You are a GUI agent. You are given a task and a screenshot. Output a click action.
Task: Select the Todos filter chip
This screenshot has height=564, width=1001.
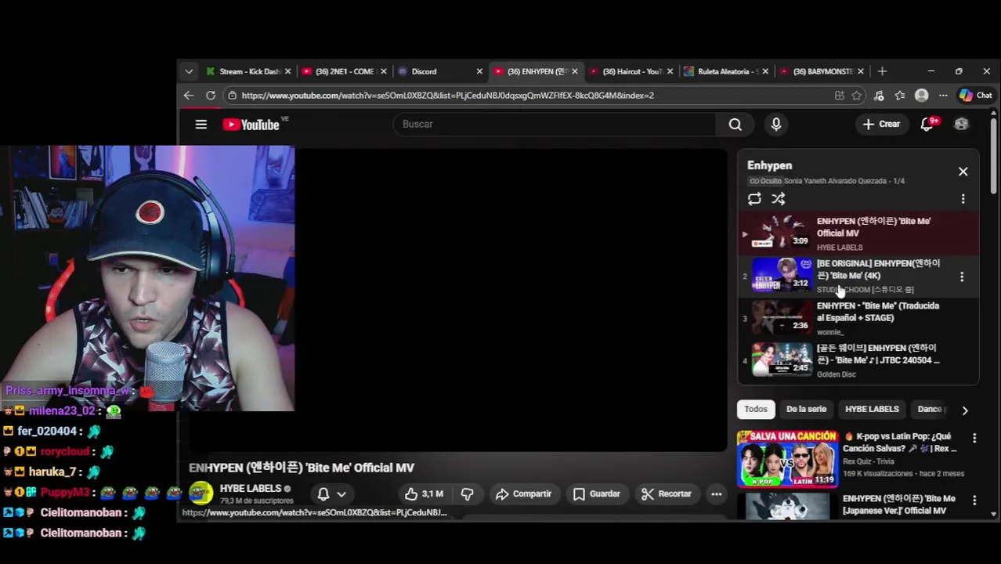point(756,409)
